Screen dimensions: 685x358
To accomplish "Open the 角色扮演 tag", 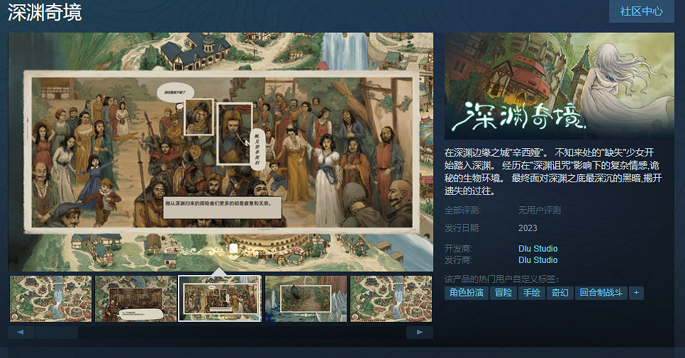I will [466, 293].
